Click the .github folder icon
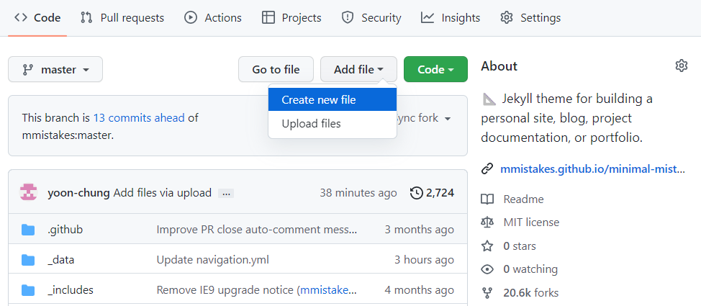The height and width of the screenshot is (306, 701). click(x=28, y=230)
